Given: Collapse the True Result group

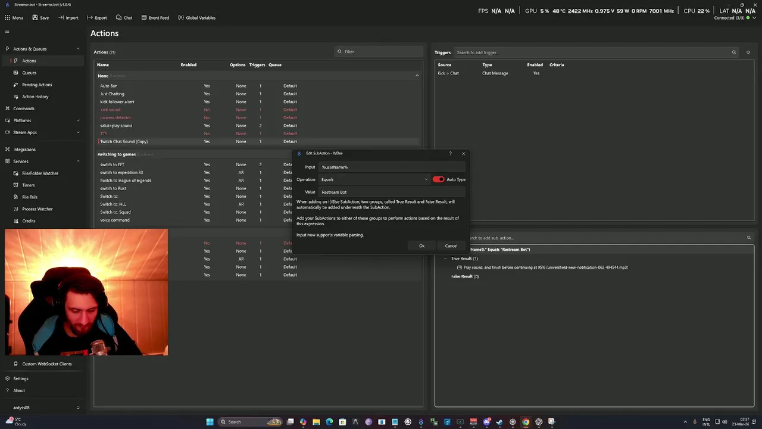Looking at the screenshot, I should point(445,259).
